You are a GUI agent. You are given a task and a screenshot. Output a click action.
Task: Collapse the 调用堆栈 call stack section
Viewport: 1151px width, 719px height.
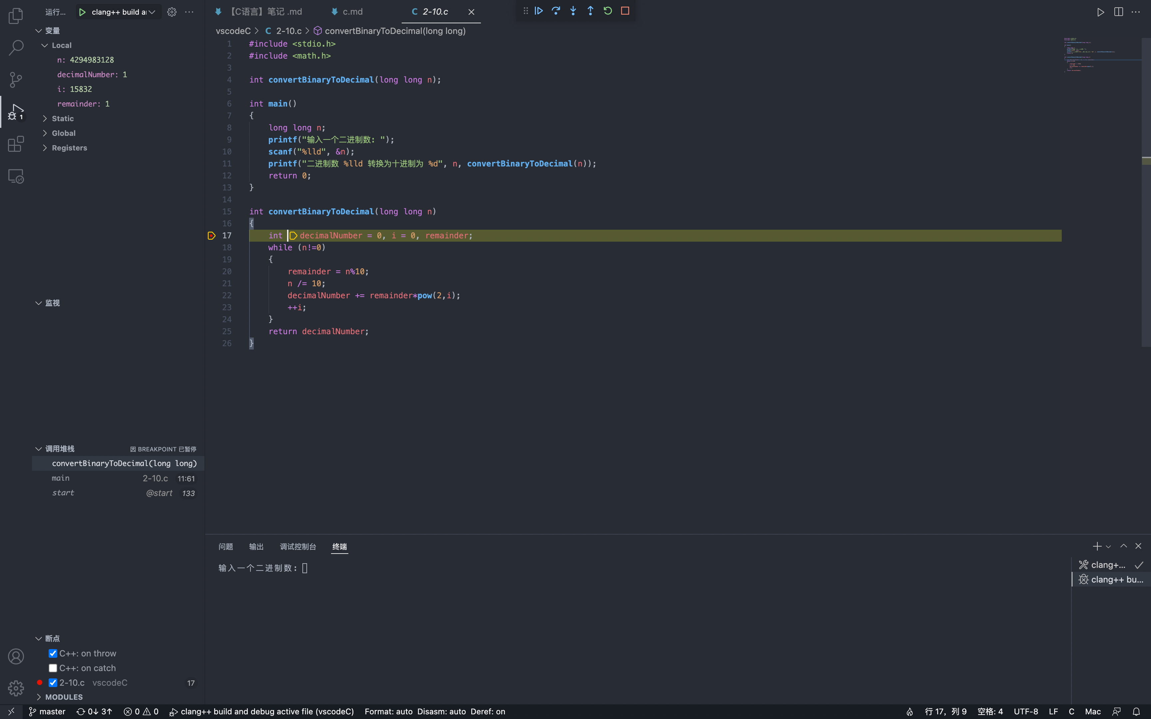coord(39,449)
